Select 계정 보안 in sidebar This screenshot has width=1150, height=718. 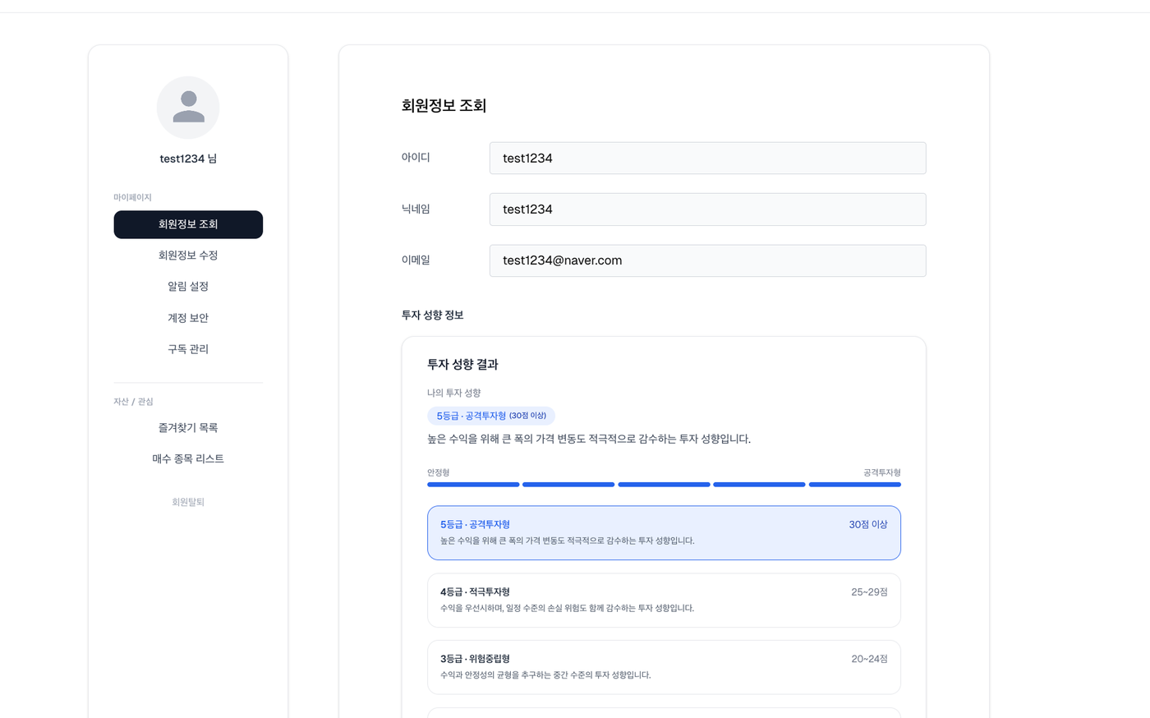coord(188,318)
